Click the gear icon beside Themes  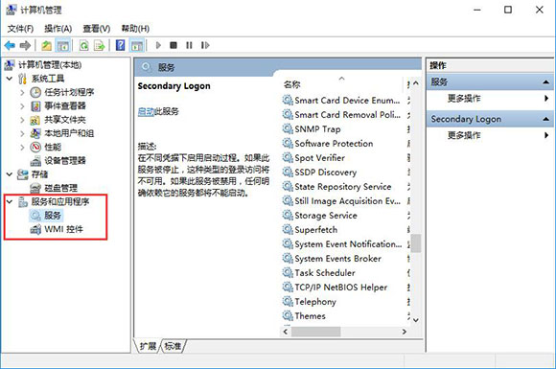(288, 315)
